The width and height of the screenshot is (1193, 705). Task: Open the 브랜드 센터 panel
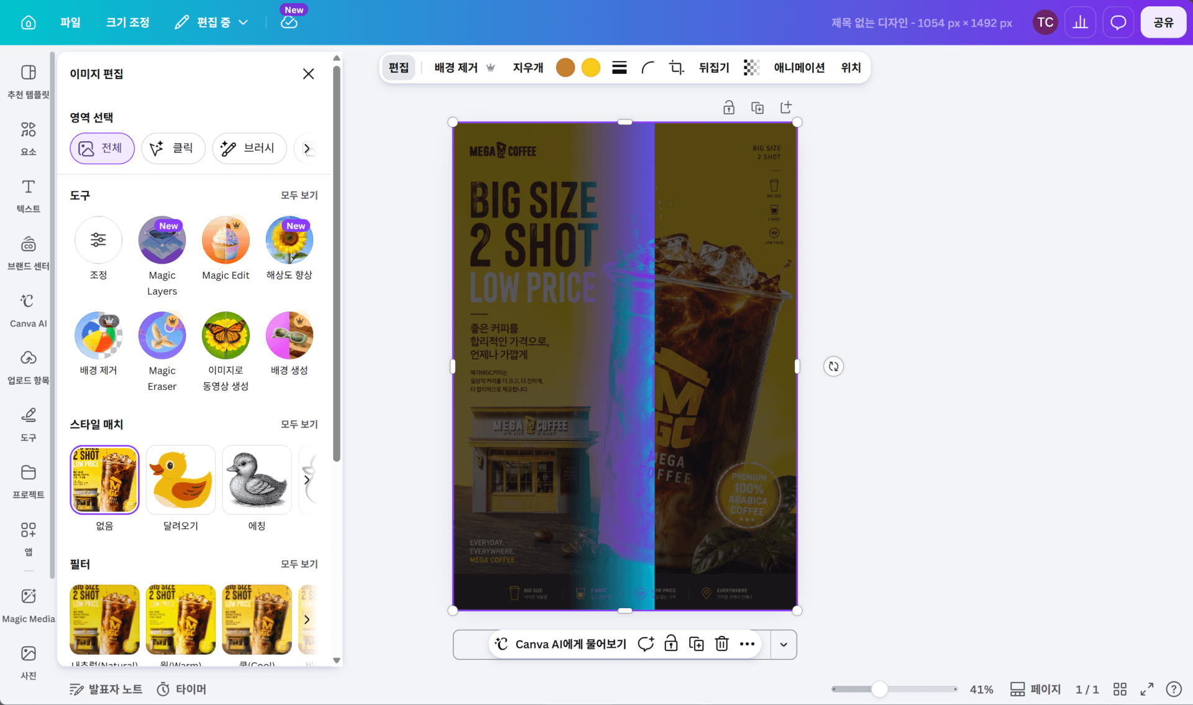[28, 252]
